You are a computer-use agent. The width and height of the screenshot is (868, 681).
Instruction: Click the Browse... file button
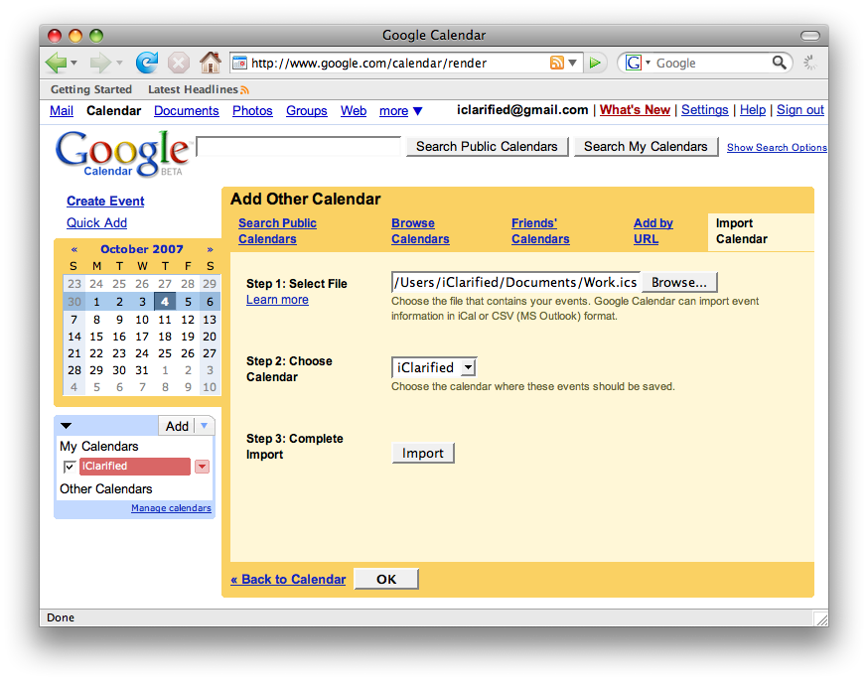pos(678,282)
